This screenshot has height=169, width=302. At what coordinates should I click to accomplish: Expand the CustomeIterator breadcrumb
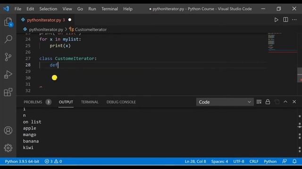click(x=91, y=29)
